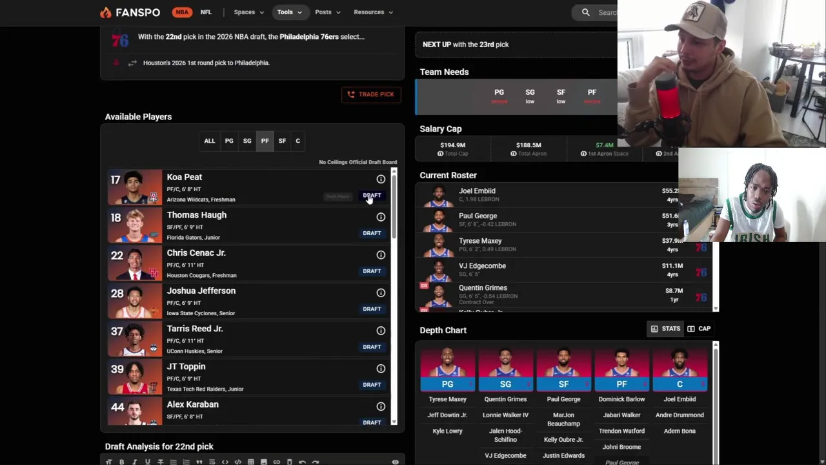Open the Posts dropdown menu
The width and height of the screenshot is (826, 465).
[328, 12]
